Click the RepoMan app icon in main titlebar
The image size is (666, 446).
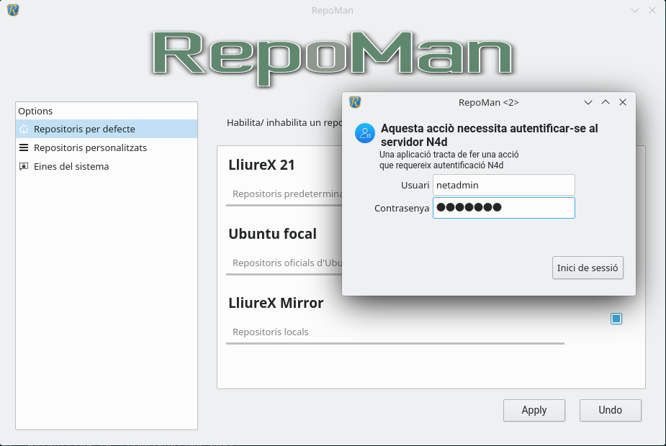click(x=13, y=10)
